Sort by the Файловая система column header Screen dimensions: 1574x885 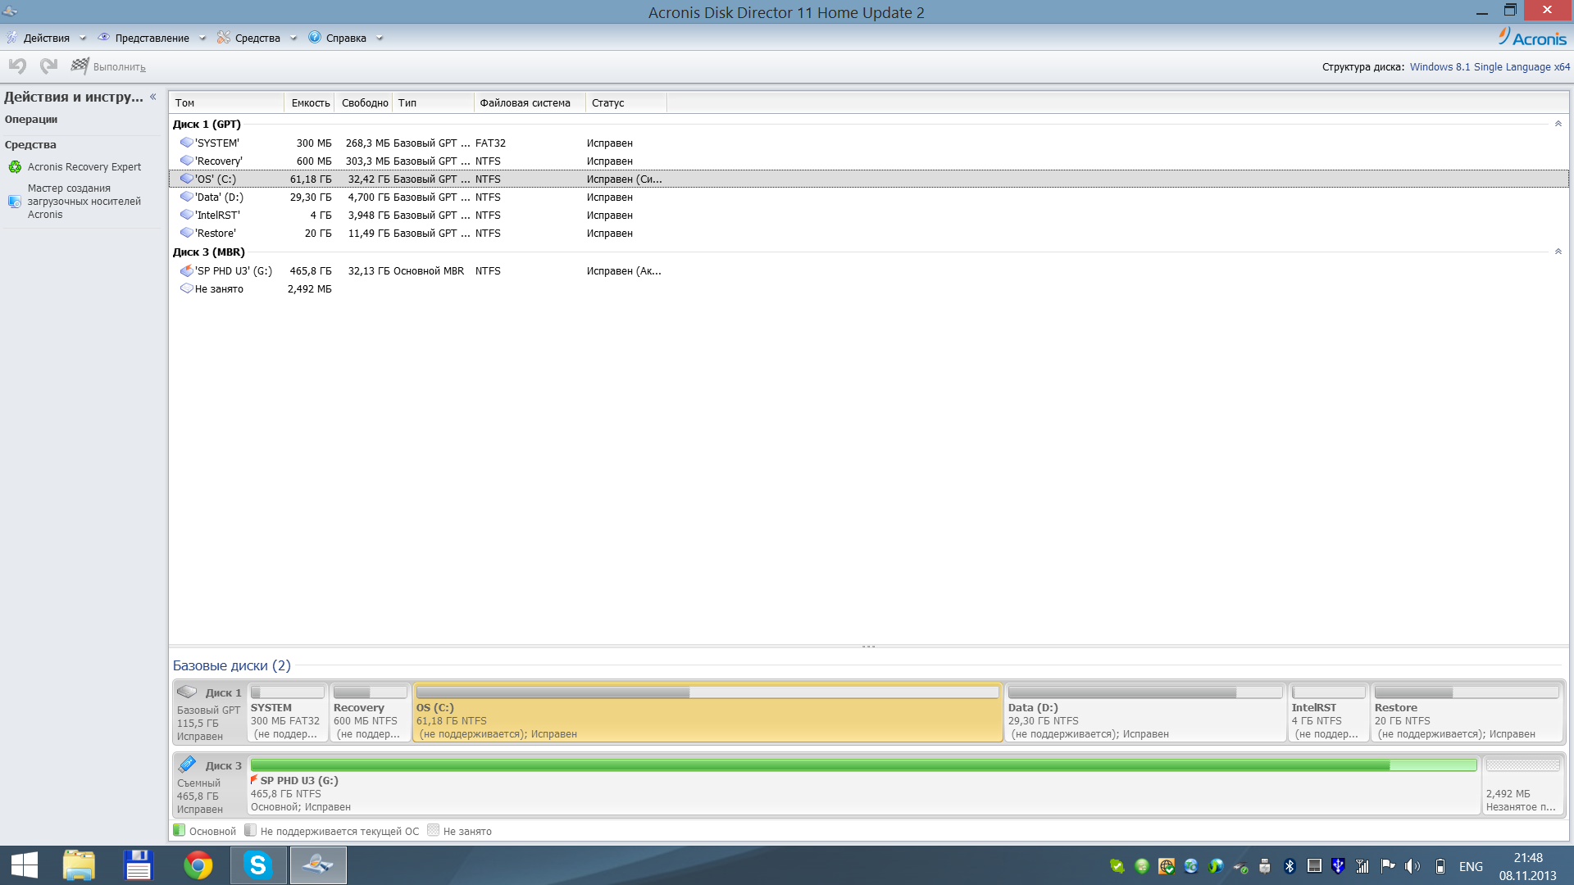(x=530, y=102)
